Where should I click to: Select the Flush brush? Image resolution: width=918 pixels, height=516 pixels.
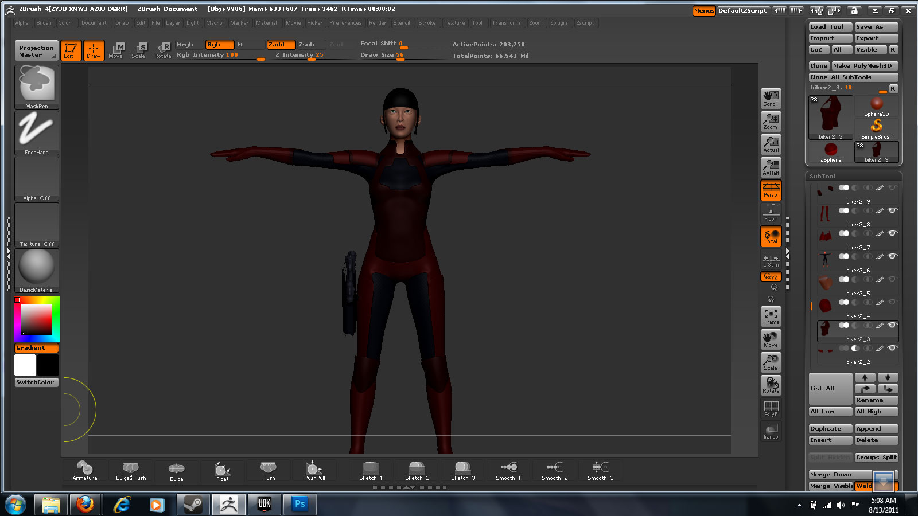[x=269, y=471]
